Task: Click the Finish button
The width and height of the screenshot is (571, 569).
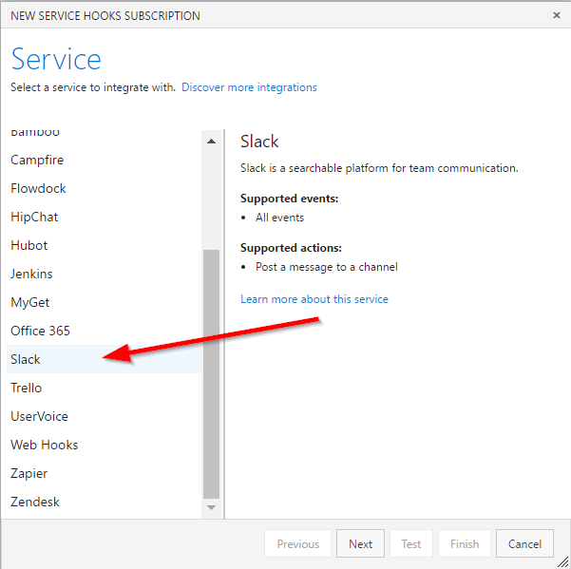Action: (465, 543)
